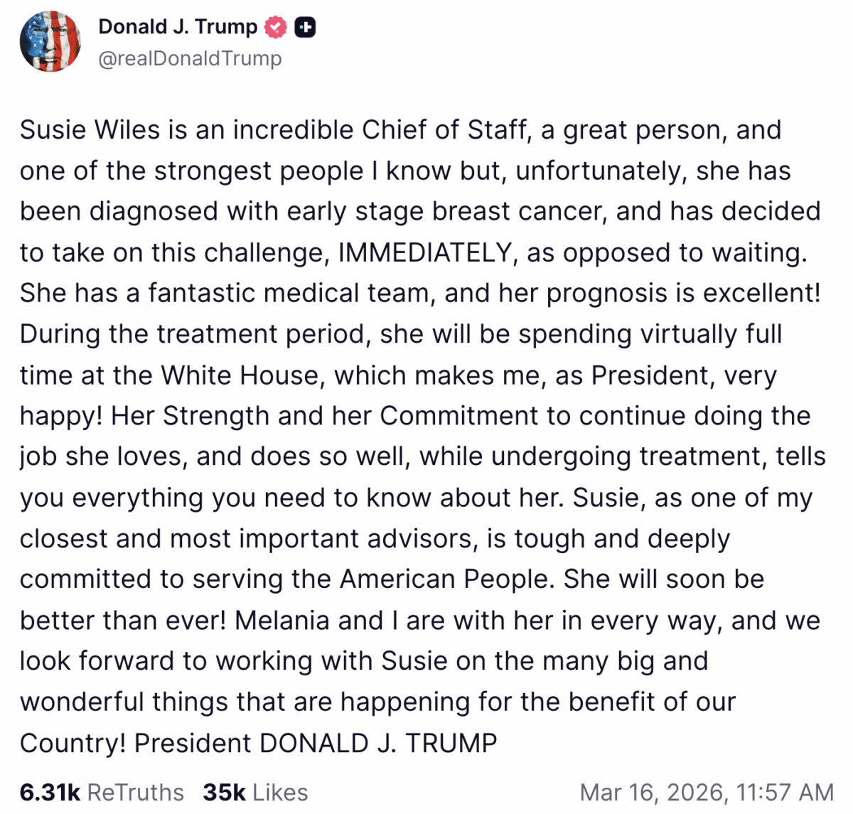
Task: Click the words "Susie Wiles" opening the post
Action: tap(90, 130)
